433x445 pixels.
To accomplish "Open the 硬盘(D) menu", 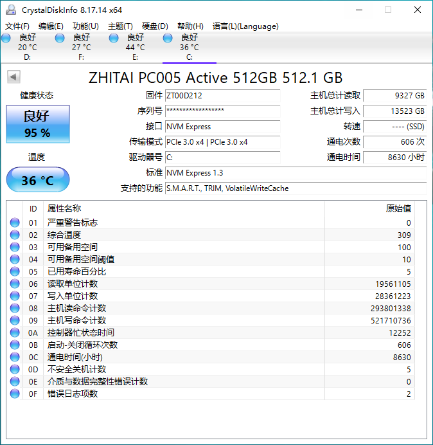I will 155,26.
